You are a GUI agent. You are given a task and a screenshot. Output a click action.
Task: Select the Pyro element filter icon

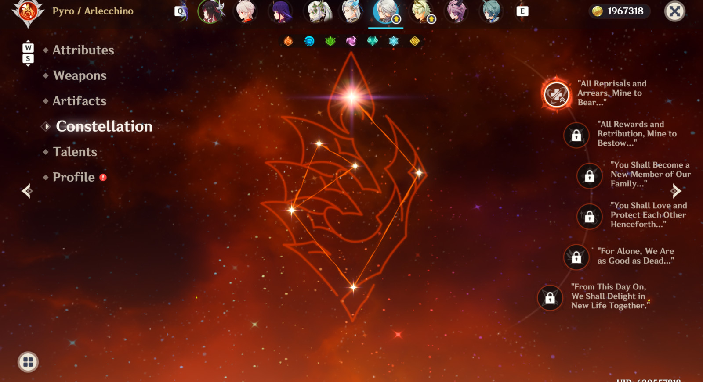point(288,41)
